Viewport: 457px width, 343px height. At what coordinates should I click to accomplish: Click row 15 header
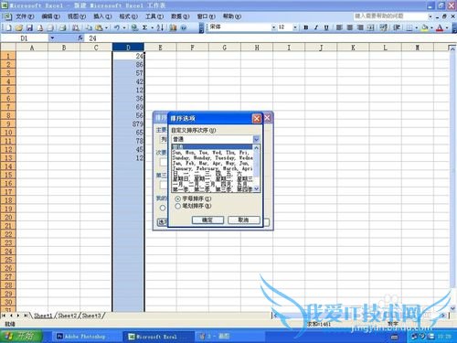[x=8, y=175]
